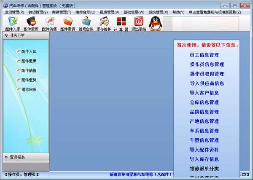
Task: Click the 仓库信息管理 link
Action: [204, 102]
